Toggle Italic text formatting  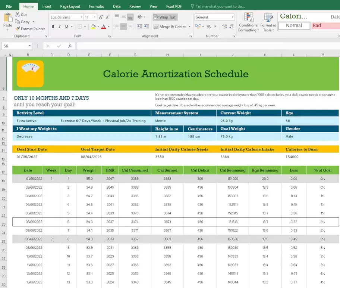pos(59,27)
